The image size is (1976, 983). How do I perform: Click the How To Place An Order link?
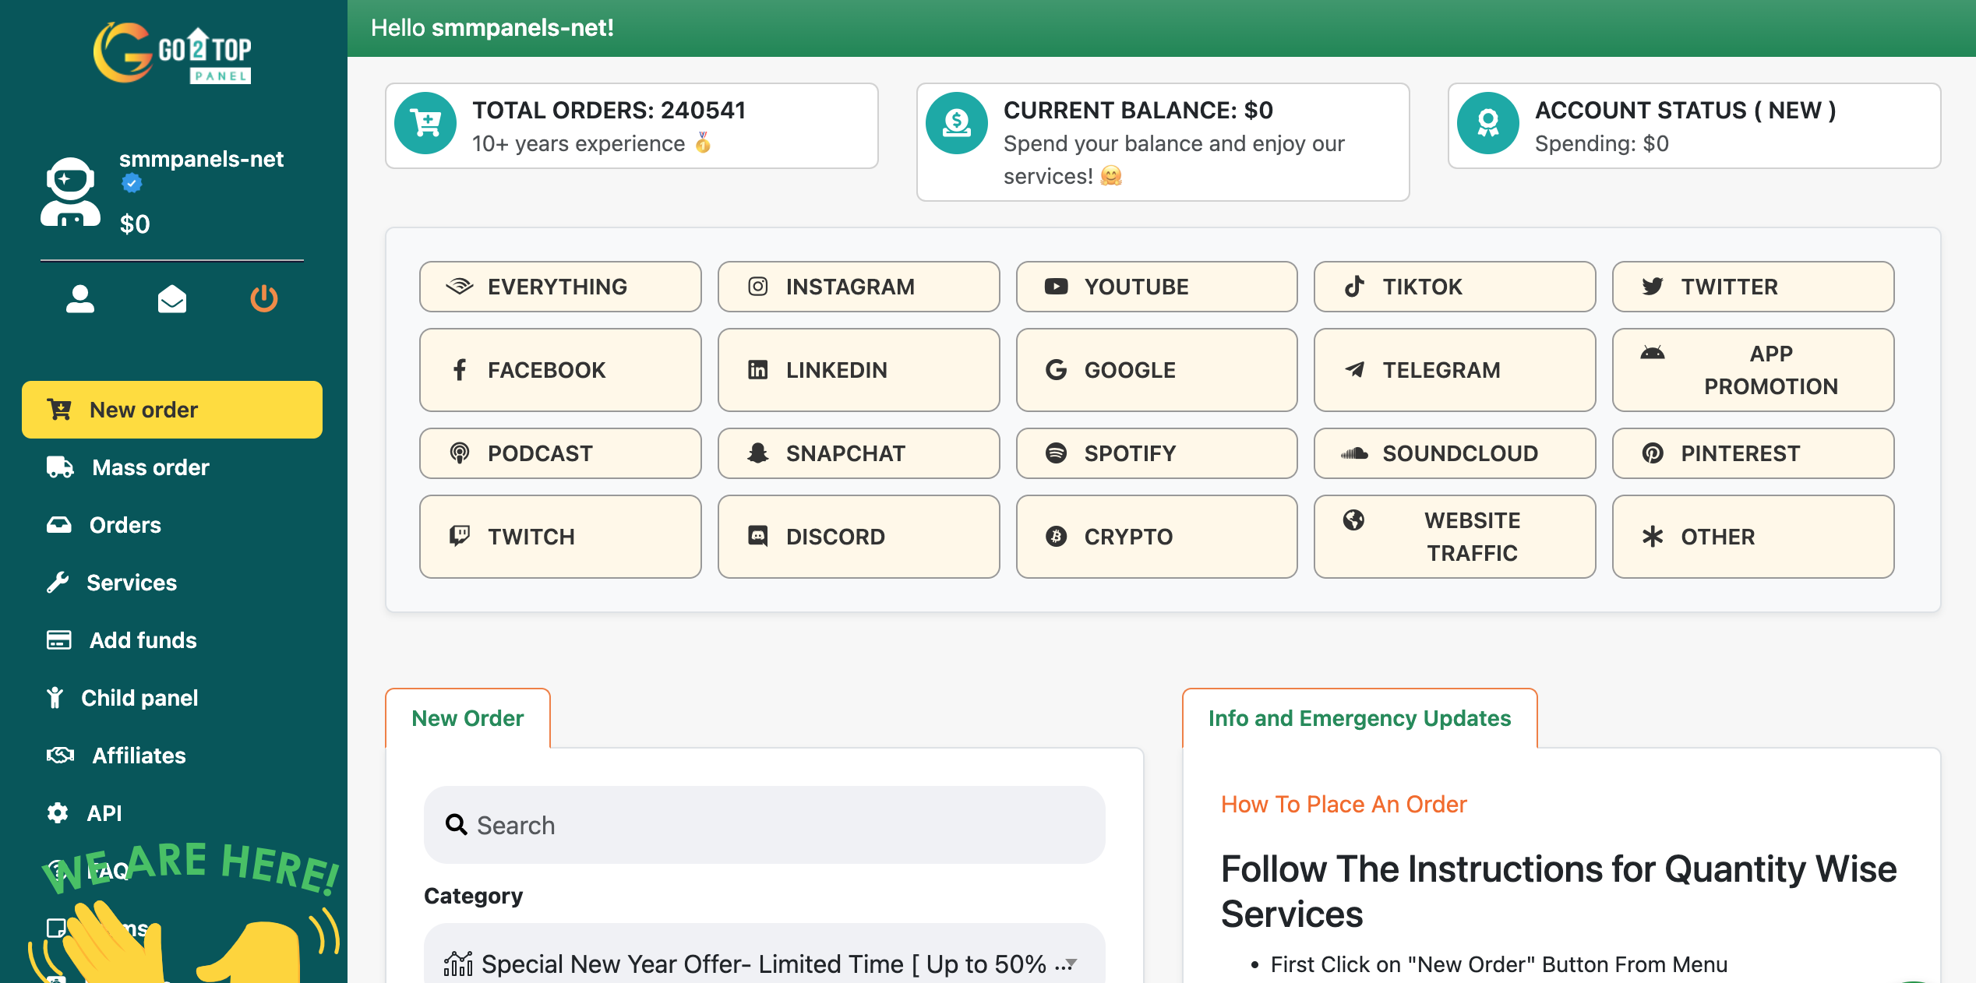click(1343, 804)
